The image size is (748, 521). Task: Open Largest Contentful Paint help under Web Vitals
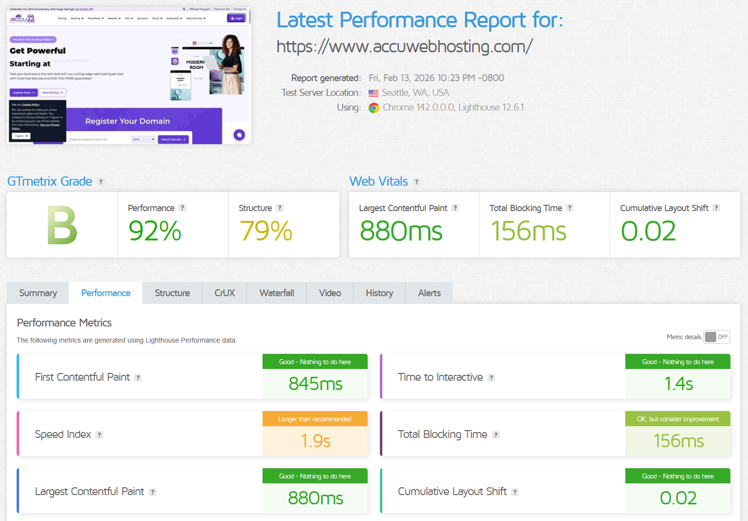coord(456,208)
